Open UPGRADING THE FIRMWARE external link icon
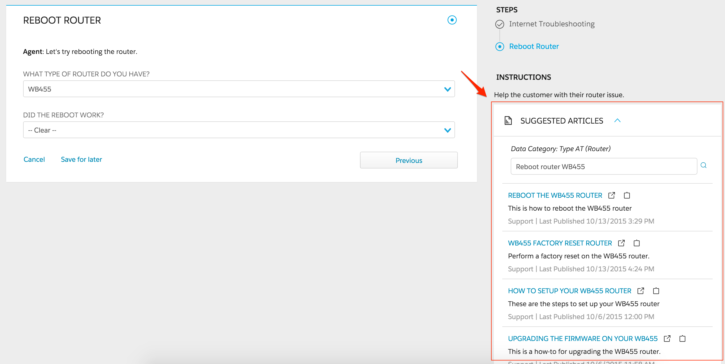Viewport: 725px width, 364px height. (x=667, y=339)
